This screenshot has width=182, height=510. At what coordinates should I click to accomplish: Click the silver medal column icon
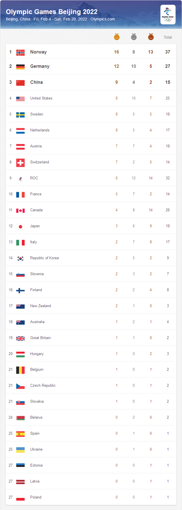(134, 37)
